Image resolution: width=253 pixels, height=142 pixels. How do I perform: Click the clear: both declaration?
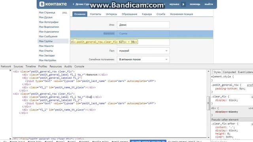224,137
